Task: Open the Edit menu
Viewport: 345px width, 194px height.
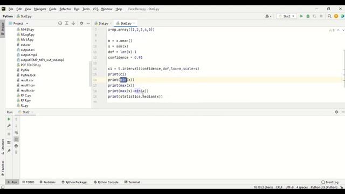Action: (19, 9)
